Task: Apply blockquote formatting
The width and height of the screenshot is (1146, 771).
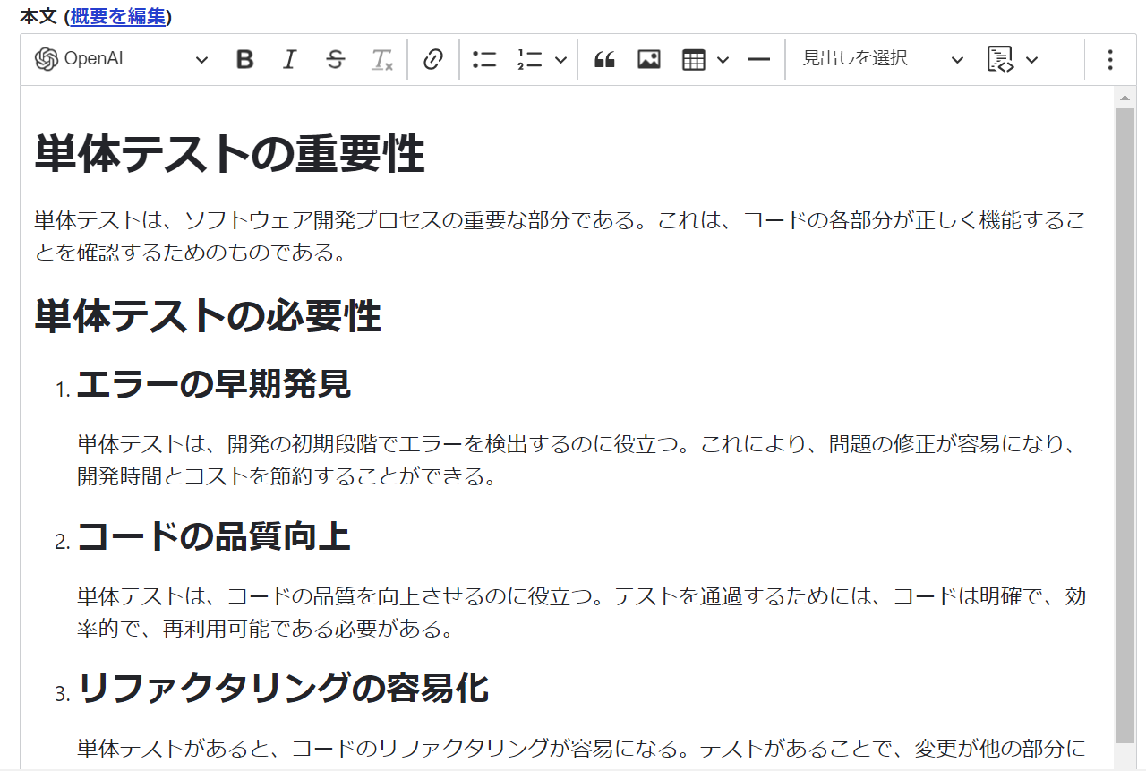Action: pyautogui.click(x=603, y=59)
